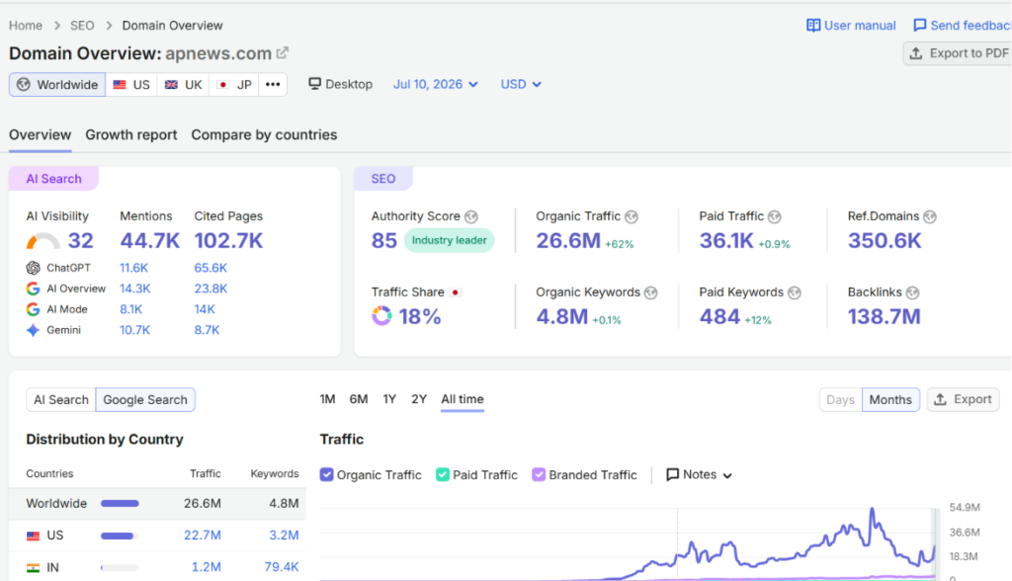Click the globe icon beside Organic Traffic
Viewport: 1012px width, 581px height.
click(x=632, y=217)
